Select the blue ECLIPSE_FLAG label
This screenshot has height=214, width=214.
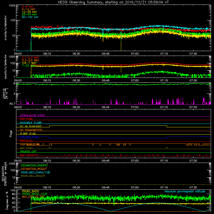click(29, 137)
